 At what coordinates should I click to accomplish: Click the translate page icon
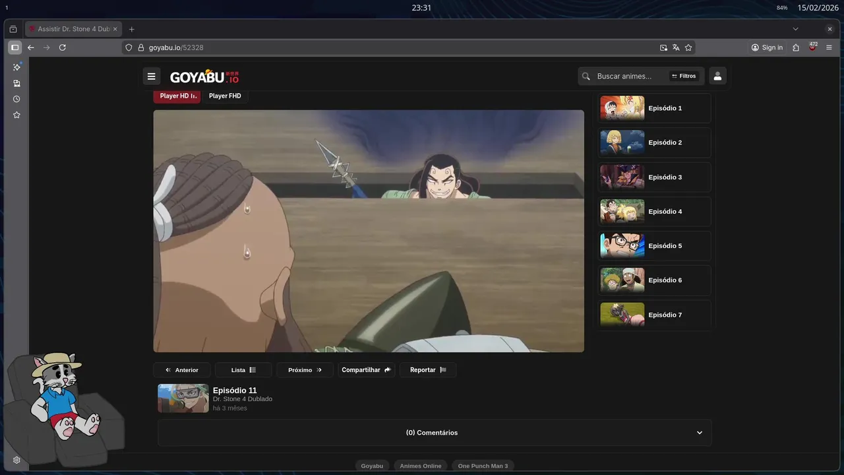[x=676, y=47]
